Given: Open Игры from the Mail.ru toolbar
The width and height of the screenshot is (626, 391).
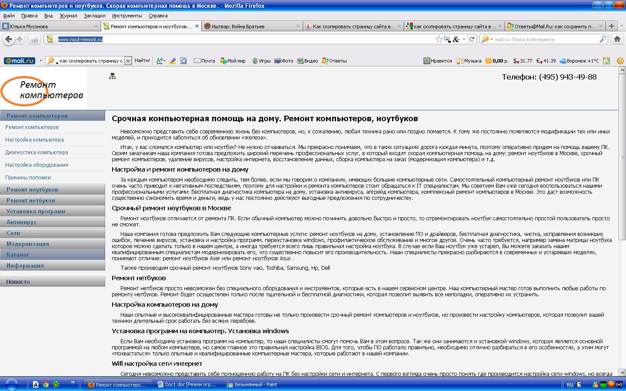Looking at the screenshot, I should [x=261, y=61].
